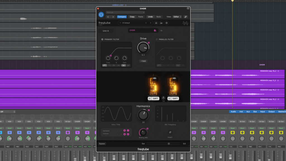Click the Paste button
The height and width of the screenshot is (161, 286).
click(x=140, y=17)
